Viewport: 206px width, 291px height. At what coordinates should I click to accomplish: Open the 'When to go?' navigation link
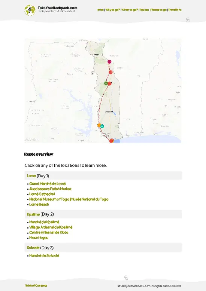click(x=130, y=10)
